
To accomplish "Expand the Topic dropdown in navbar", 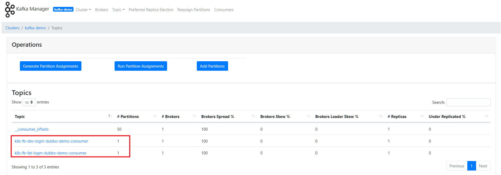I will (118, 10).
